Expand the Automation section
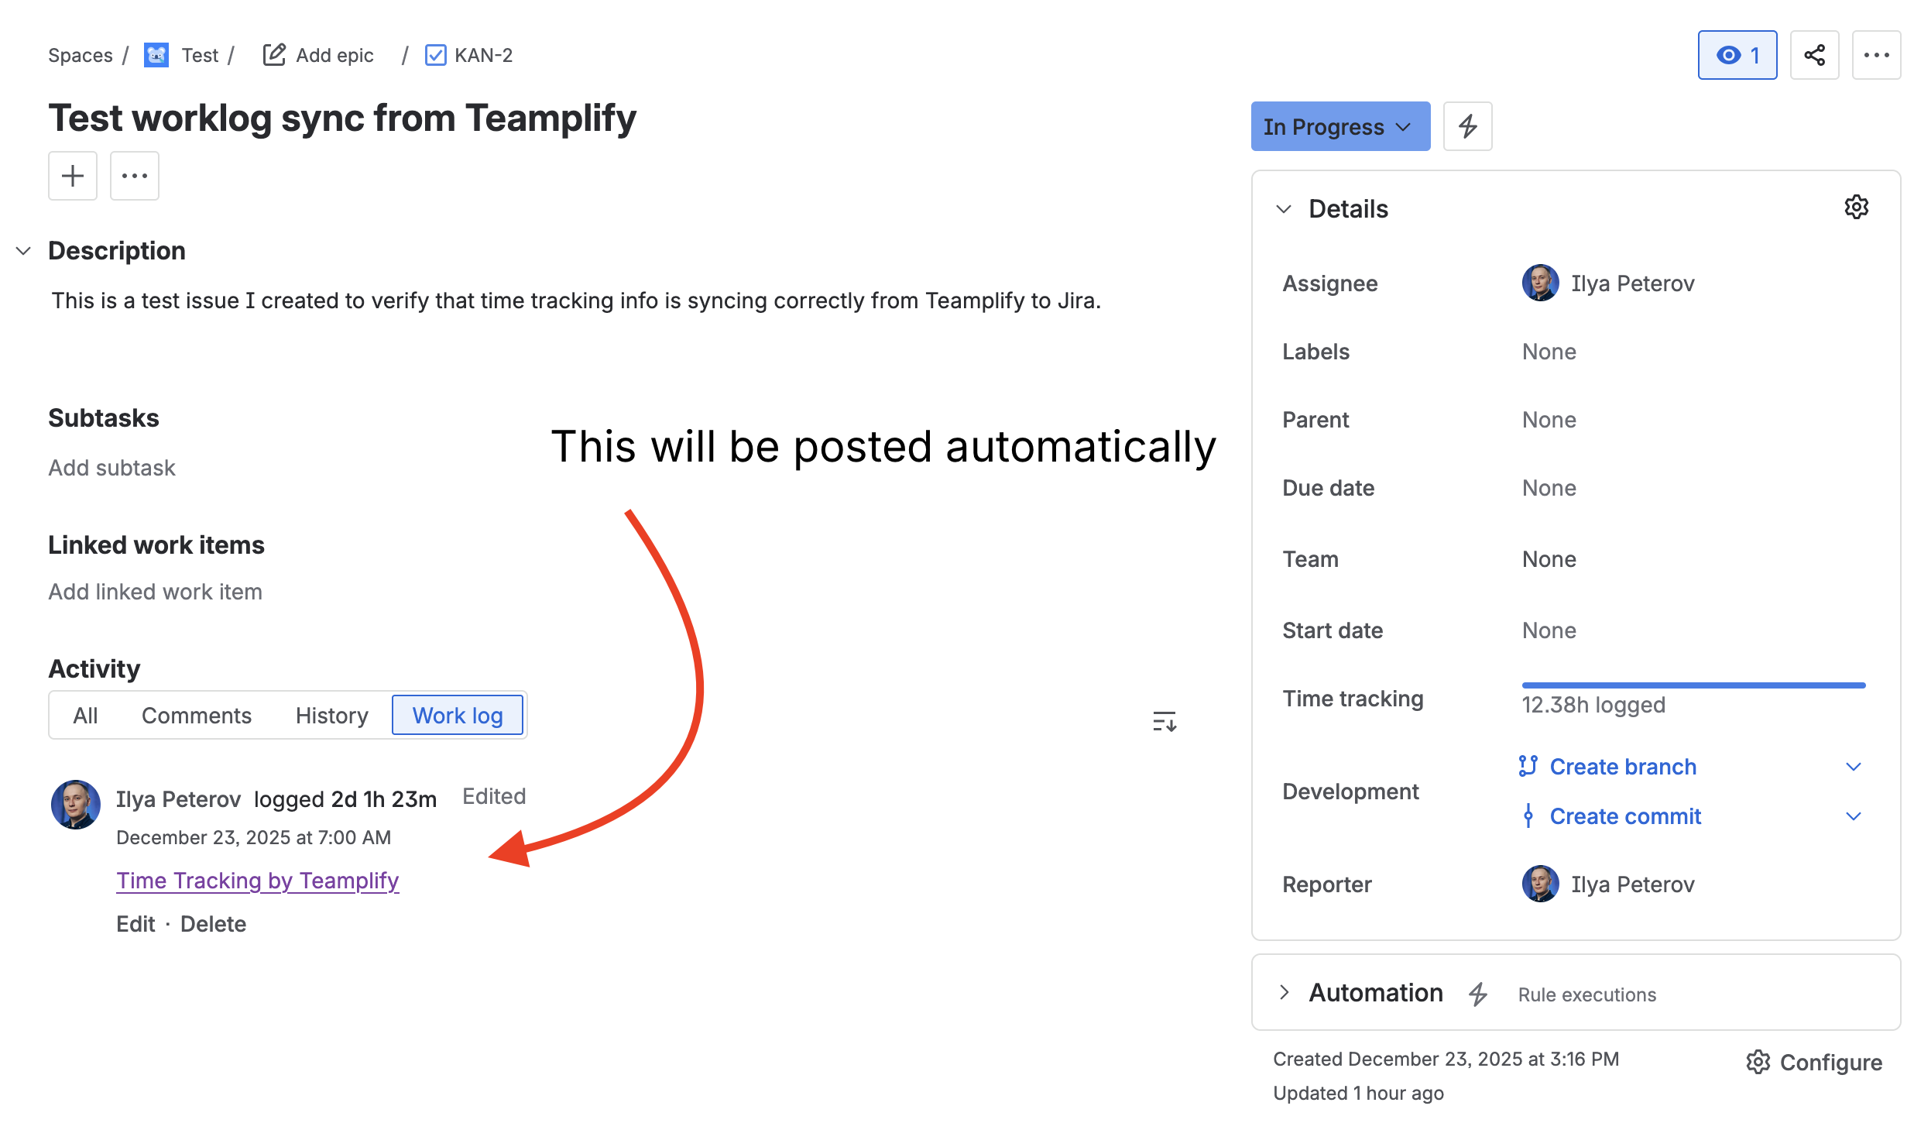Image resolution: width=1914 pixels, height=1123 pixels. coord(1285,992)
